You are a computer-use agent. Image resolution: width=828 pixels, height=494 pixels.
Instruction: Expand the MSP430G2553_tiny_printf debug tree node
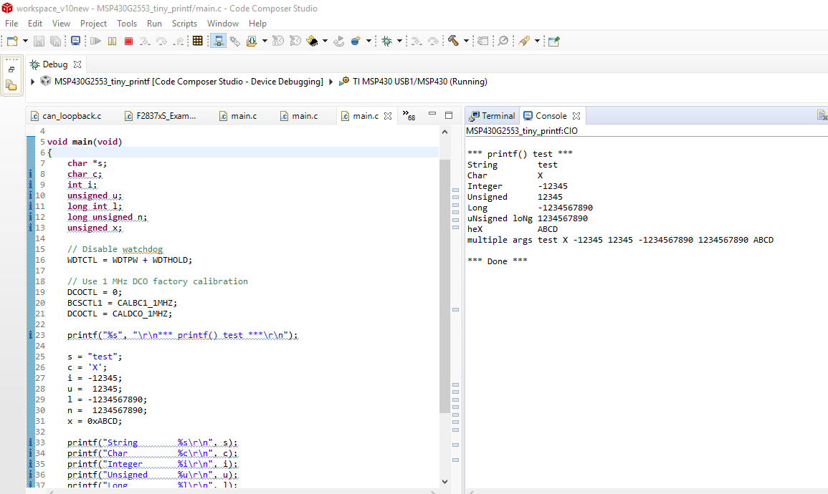click(x=34, y=82)
